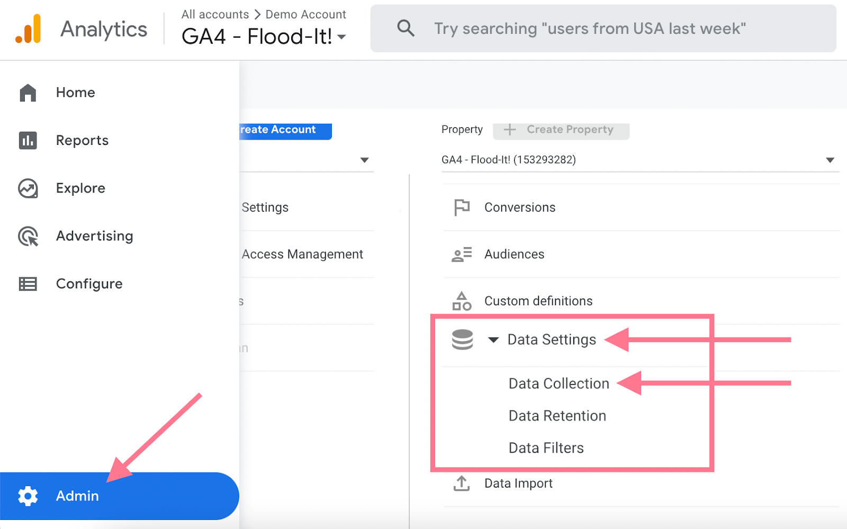Click the Configure icon in the sidebar
847x529 pixels.
(27, 284)
